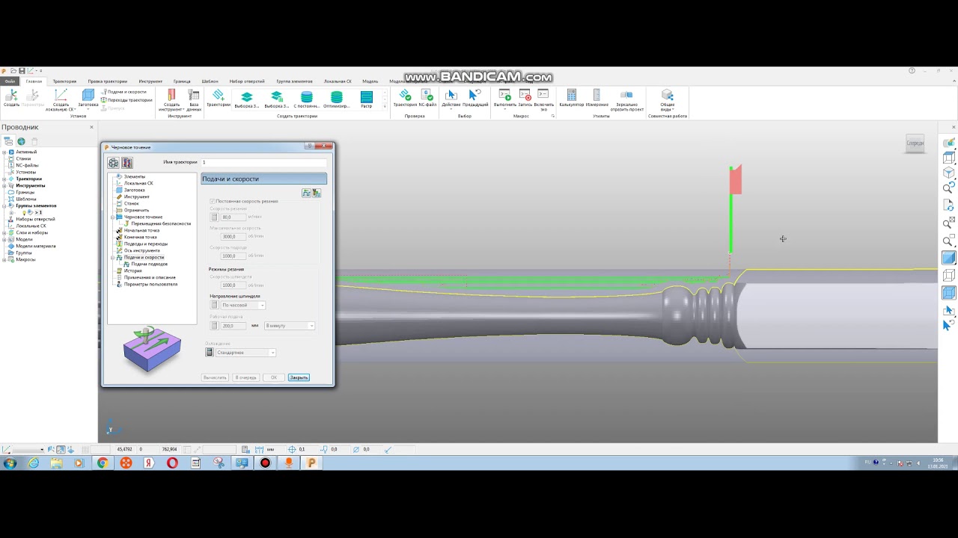The height and width of the screenshot is (538, 958).
Task: Click the Предыдущий selection tool
Action: coord(475,99)
